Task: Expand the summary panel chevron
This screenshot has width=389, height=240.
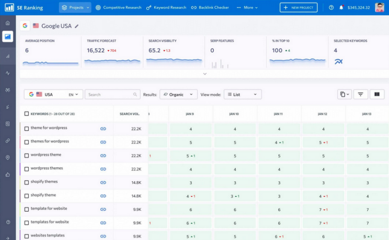Action: [205, 74]
